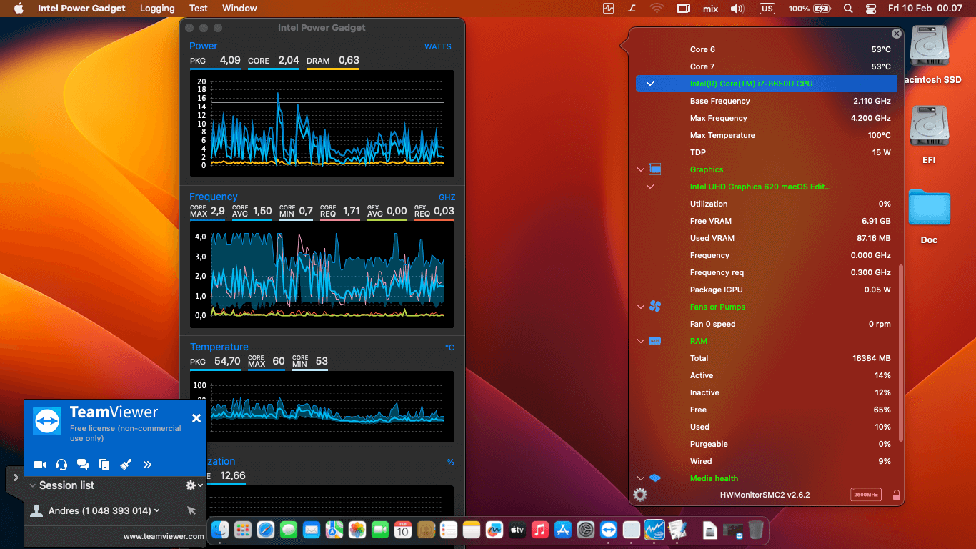Open the Apple menu
Screen dimensions: 976x549
tap(19, 9)
